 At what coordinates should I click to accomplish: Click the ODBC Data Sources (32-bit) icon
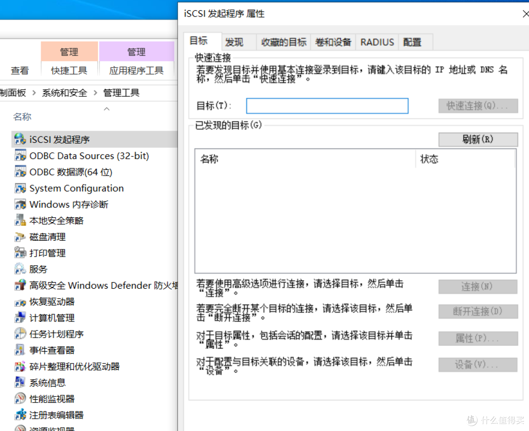pyautogui.click(x=20, y=156)
